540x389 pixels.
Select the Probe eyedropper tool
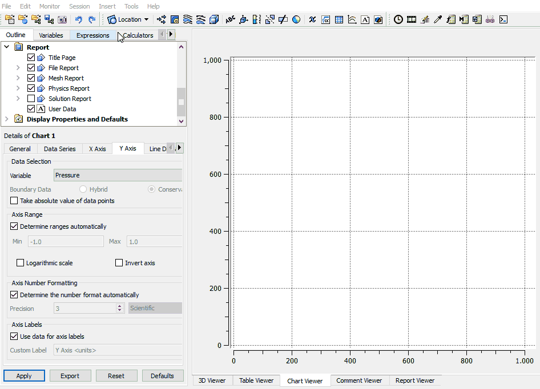(x=438, y=19)
